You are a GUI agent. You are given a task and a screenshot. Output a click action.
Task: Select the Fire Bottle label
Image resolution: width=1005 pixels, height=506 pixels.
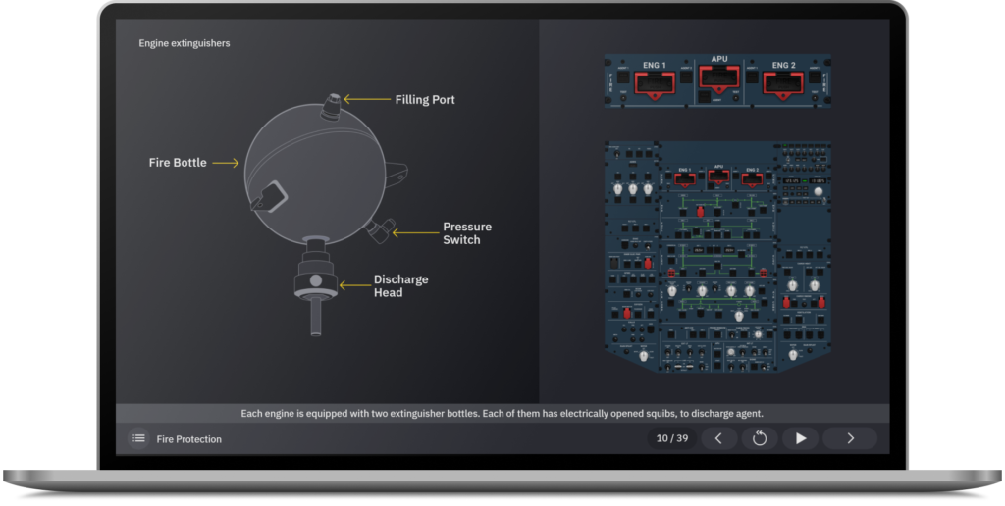click(178, 163)
